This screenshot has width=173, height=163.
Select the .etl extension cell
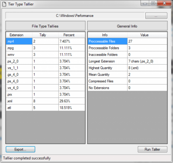[19, 108]
